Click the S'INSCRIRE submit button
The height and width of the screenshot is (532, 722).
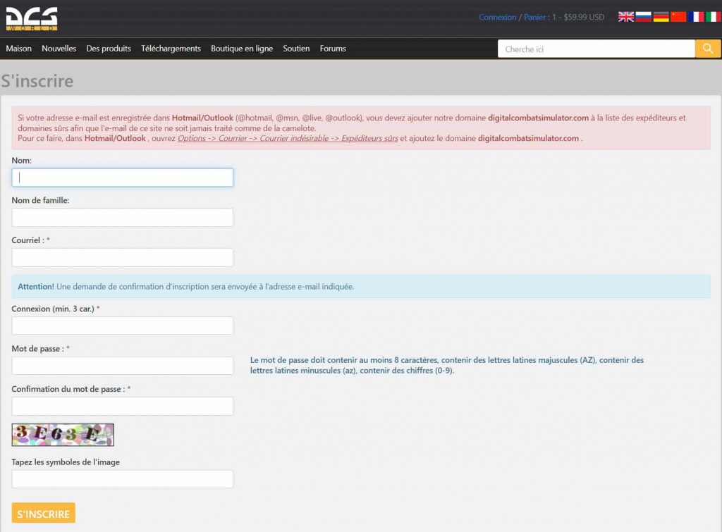43,513
